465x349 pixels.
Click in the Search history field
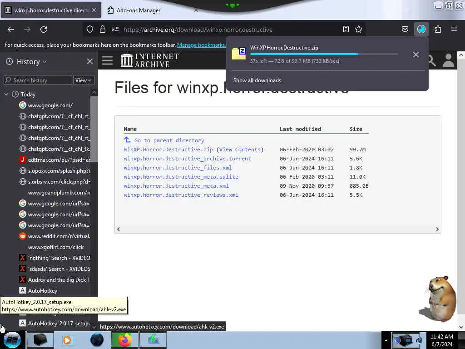37,80
